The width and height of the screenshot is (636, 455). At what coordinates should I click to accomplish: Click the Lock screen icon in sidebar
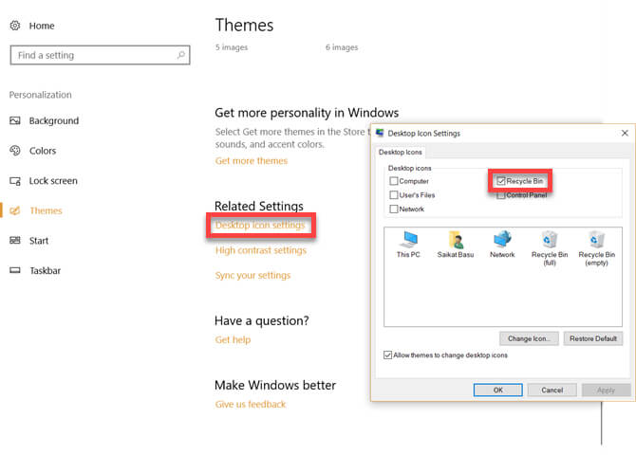pyautogui.click(x=15, y=181)
